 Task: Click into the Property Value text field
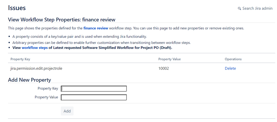pos(94,97)
